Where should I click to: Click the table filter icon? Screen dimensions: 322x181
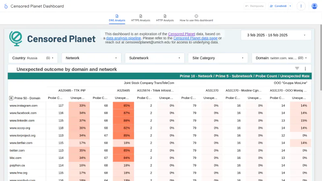297,69
